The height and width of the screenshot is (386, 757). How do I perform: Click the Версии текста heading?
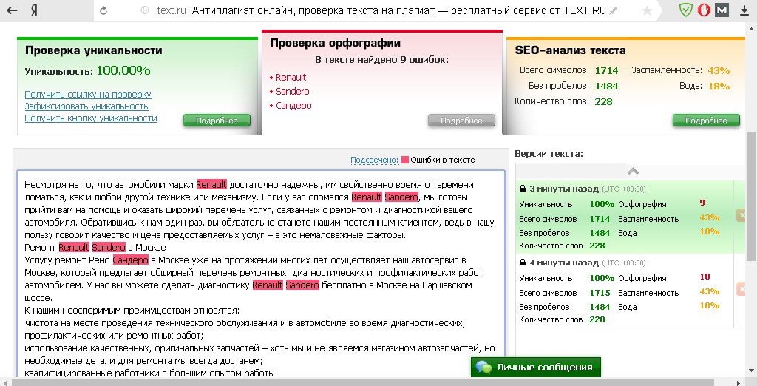coord(549,154)
